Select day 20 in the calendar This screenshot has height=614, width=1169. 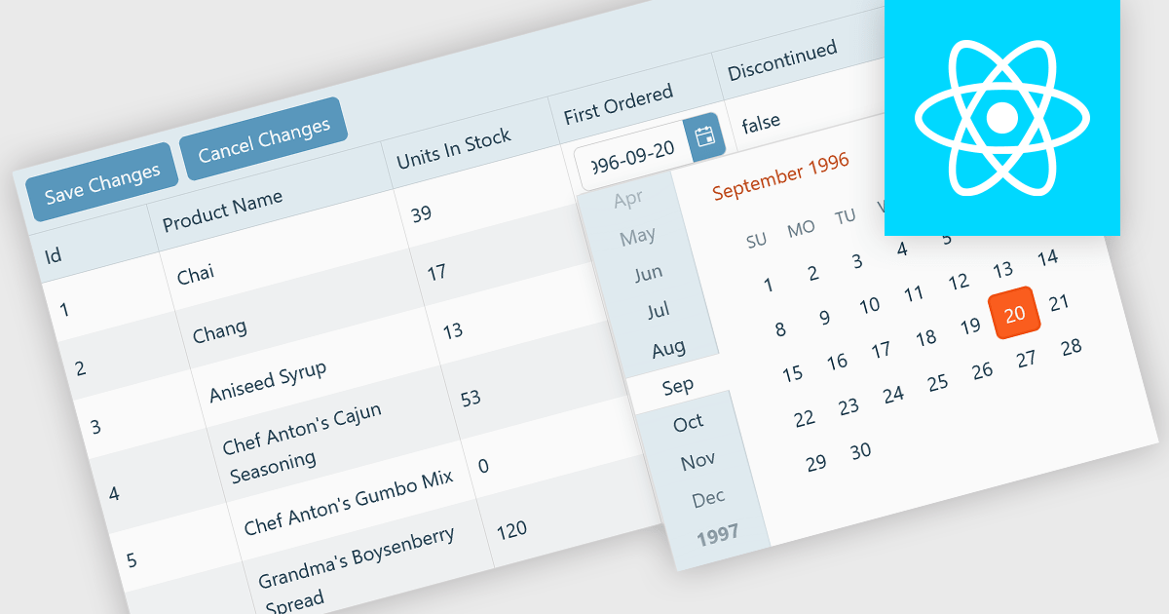[x=1015, y=313]
